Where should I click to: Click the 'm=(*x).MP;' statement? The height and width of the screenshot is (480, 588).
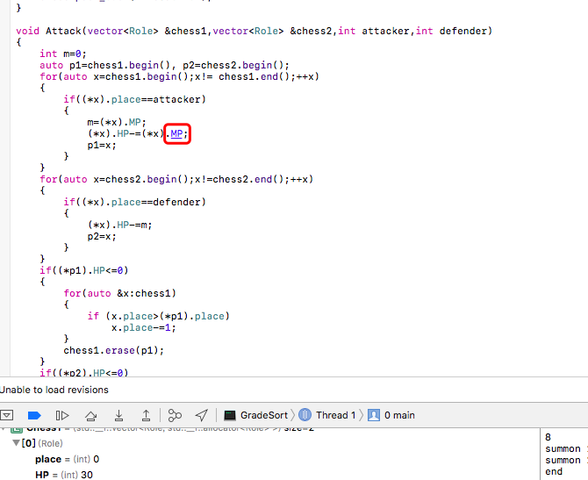(x=117, y=122)
